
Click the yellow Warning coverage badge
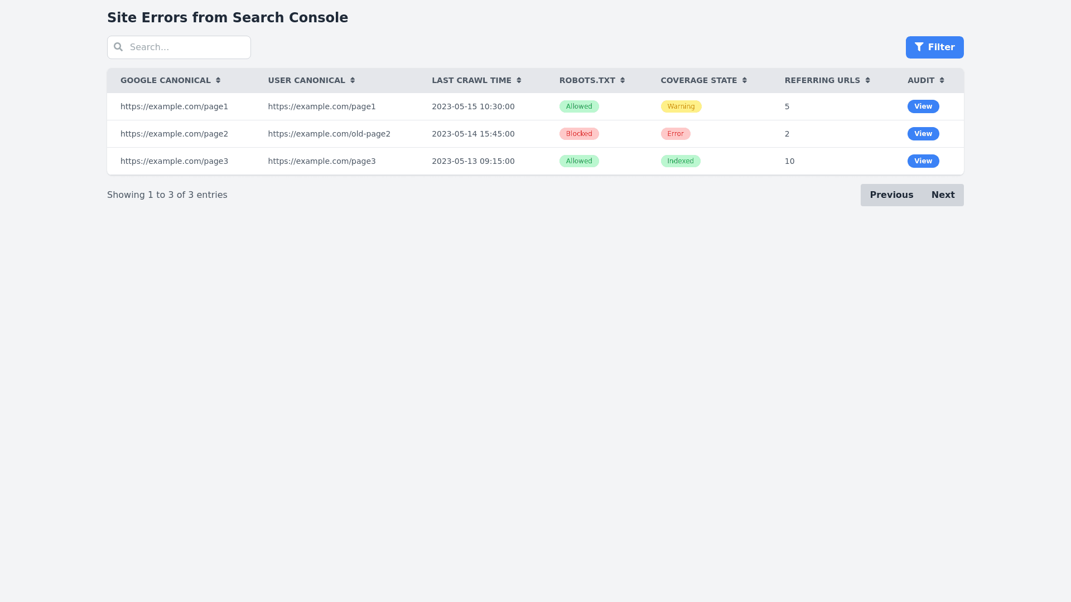coord(681,106)
